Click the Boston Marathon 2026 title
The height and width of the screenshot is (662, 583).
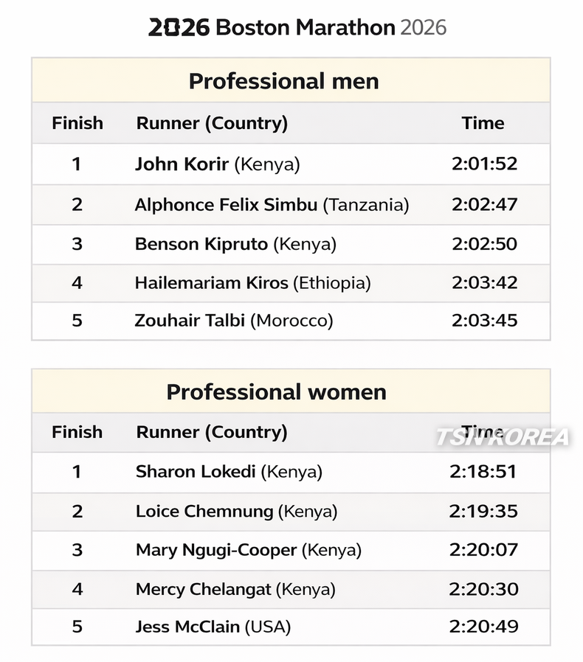click(x=297, y=28)
